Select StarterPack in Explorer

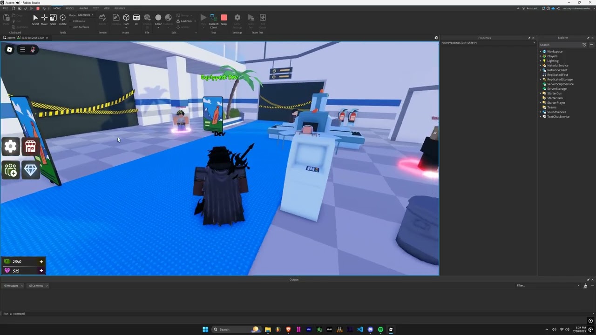pos(555,98)
